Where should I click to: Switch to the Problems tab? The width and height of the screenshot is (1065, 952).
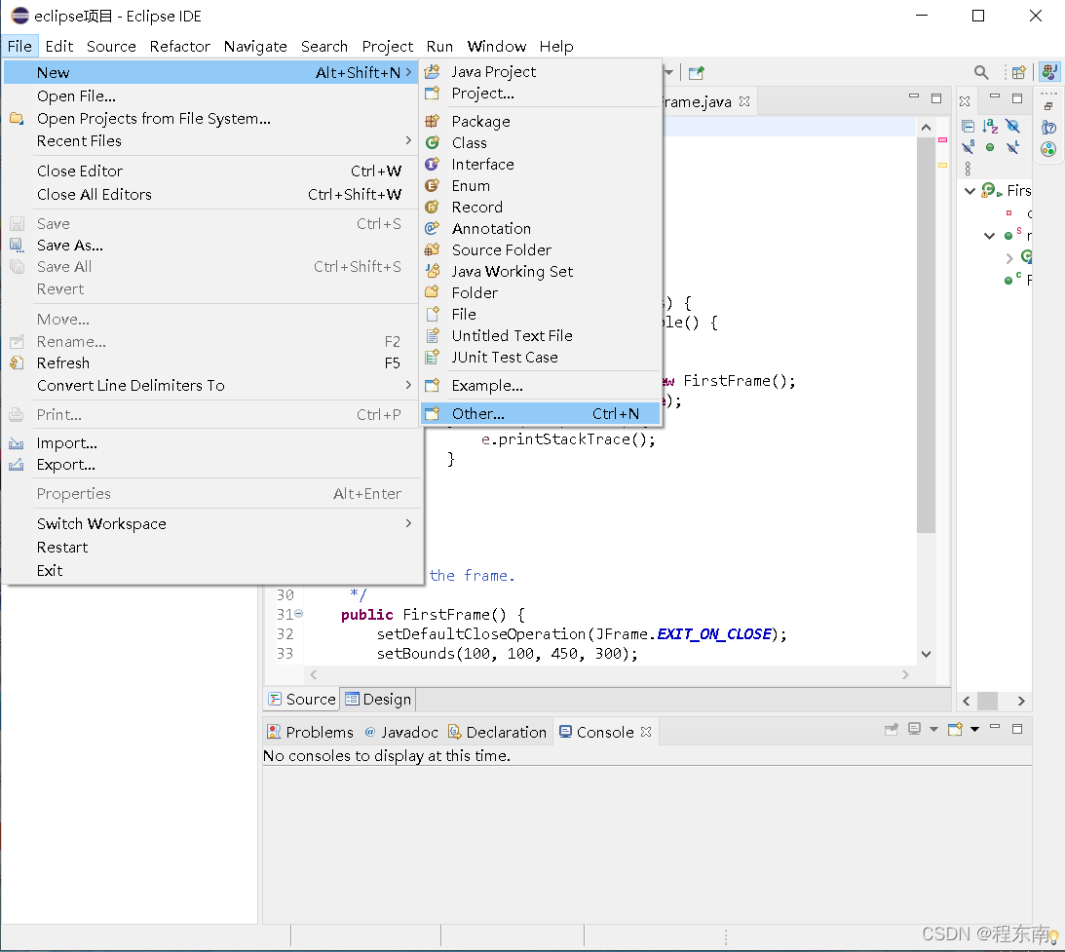(311, 732)
